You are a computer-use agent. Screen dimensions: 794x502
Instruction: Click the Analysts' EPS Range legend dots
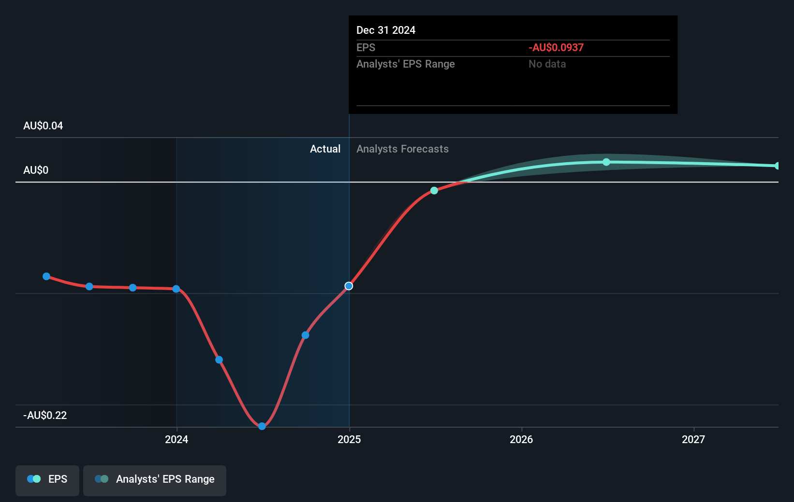pos(101,479)
